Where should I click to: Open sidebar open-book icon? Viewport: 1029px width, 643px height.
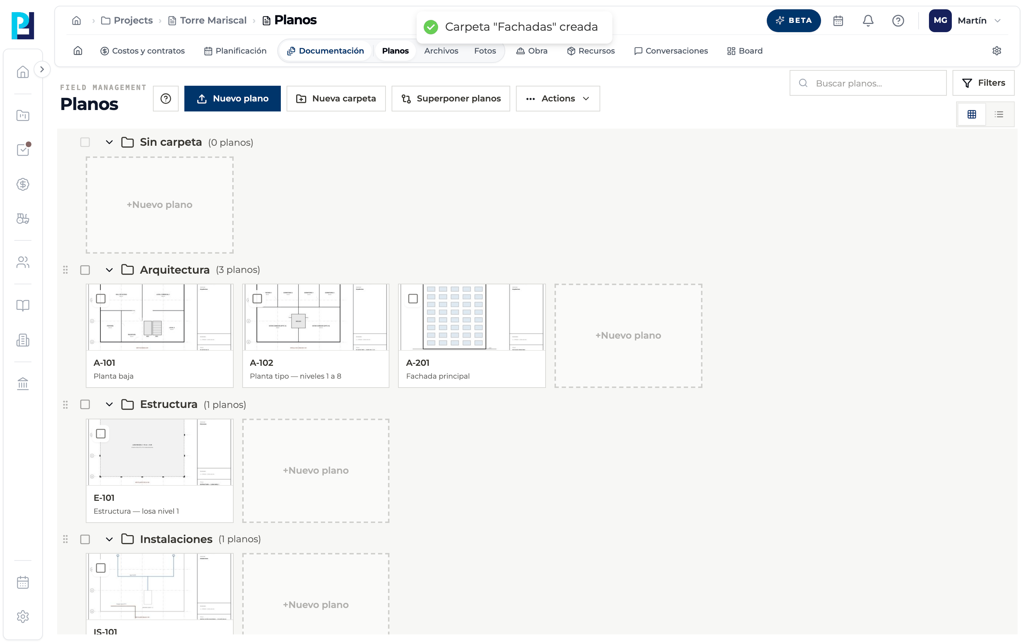click(x=23, y=305)
